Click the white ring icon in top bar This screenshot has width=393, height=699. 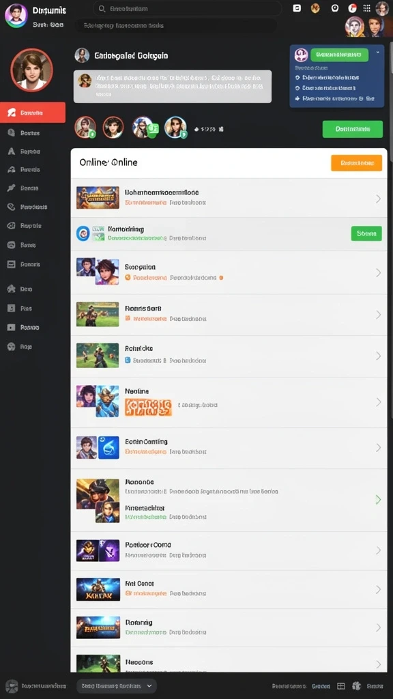(335, 8)
